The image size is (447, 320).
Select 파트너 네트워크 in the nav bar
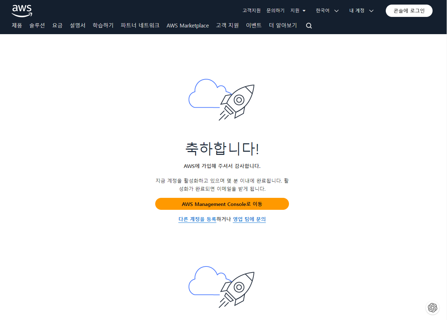pos(140,25)
